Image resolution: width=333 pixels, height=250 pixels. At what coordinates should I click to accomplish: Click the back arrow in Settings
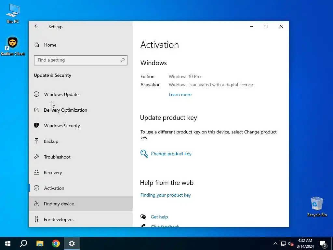point(36,26)
